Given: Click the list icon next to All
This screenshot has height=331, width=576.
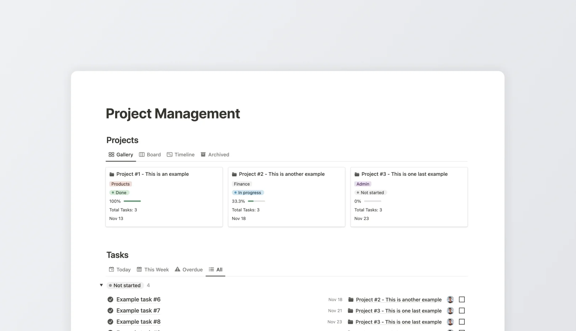Looking at the screenshot, I should coord(210,269).
